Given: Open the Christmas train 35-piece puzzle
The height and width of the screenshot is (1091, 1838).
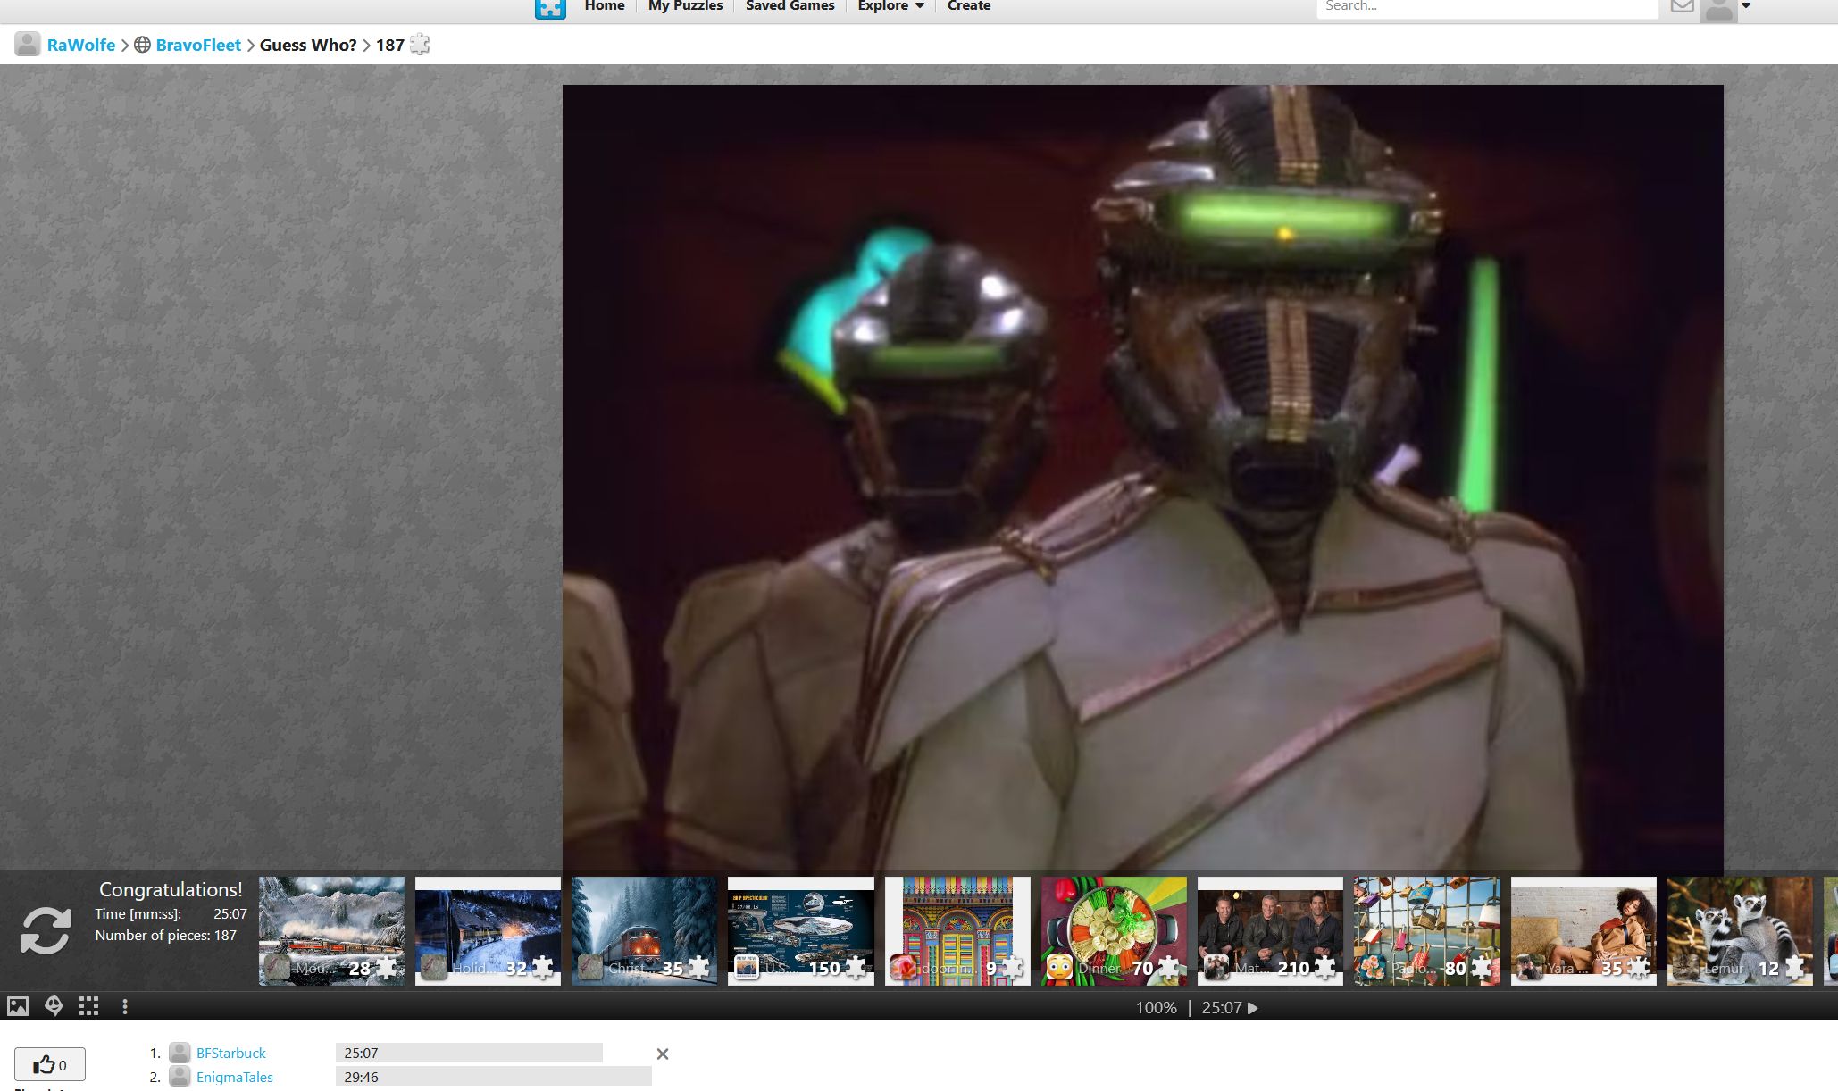Looking at the screenshot, I should click(644, 930).
